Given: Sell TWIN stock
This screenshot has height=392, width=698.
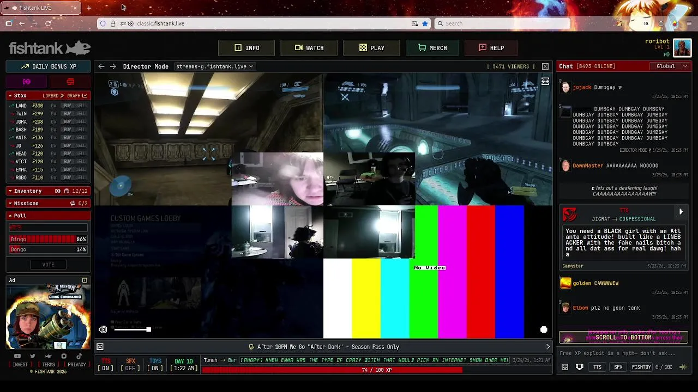Looking at the screenshot, I should coord(81,114).
